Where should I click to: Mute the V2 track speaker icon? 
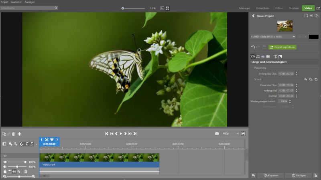point(5,167)
